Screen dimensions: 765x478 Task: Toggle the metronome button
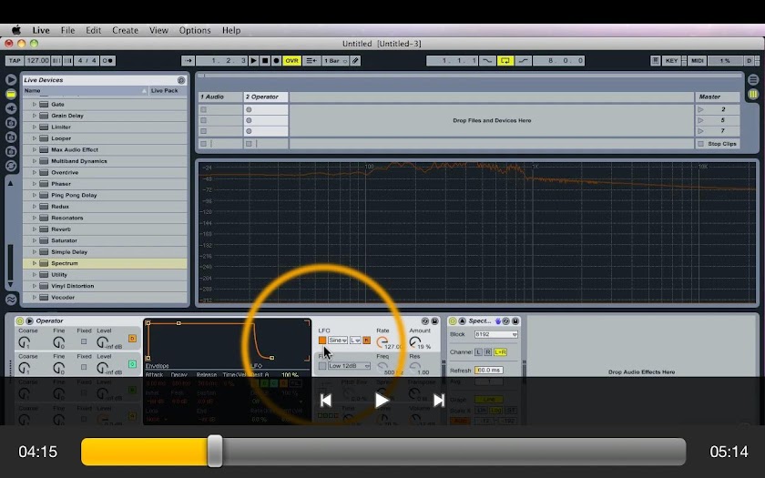(107, 60)
